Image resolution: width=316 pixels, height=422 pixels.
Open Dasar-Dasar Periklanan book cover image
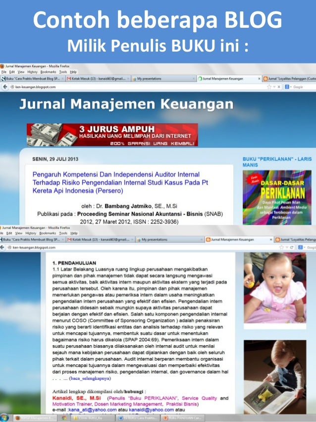[277, 197]
